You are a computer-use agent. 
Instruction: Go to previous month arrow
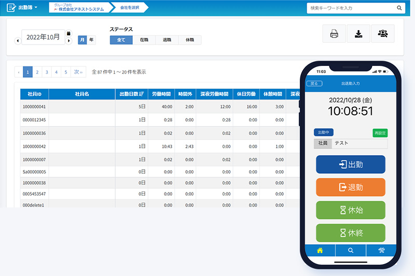coord(18,40)
